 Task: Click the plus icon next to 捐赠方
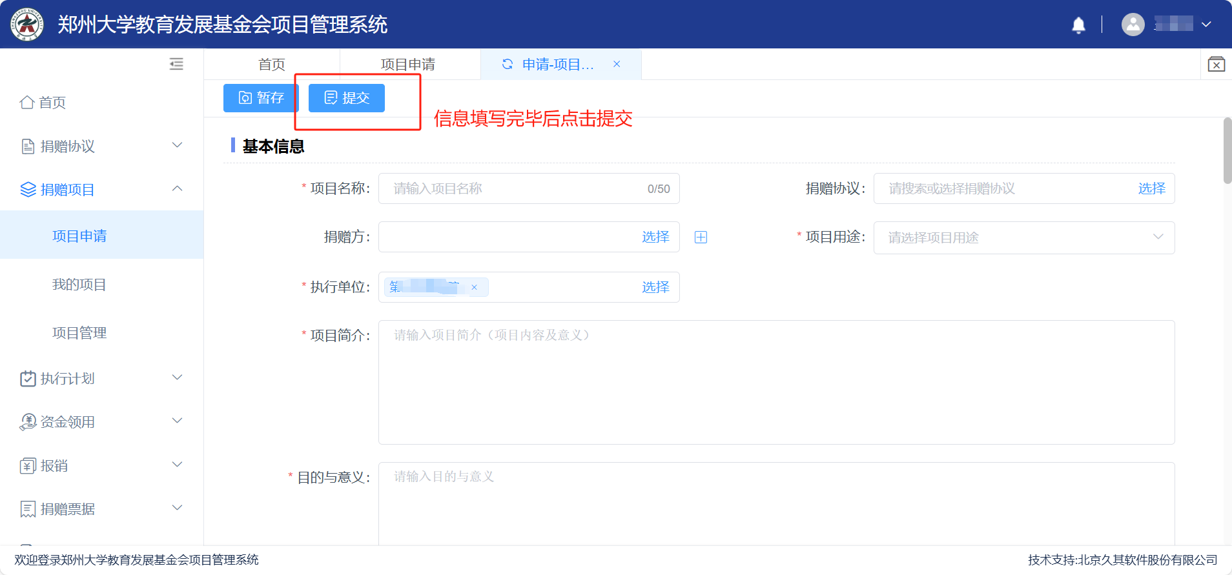click(701, 237)
